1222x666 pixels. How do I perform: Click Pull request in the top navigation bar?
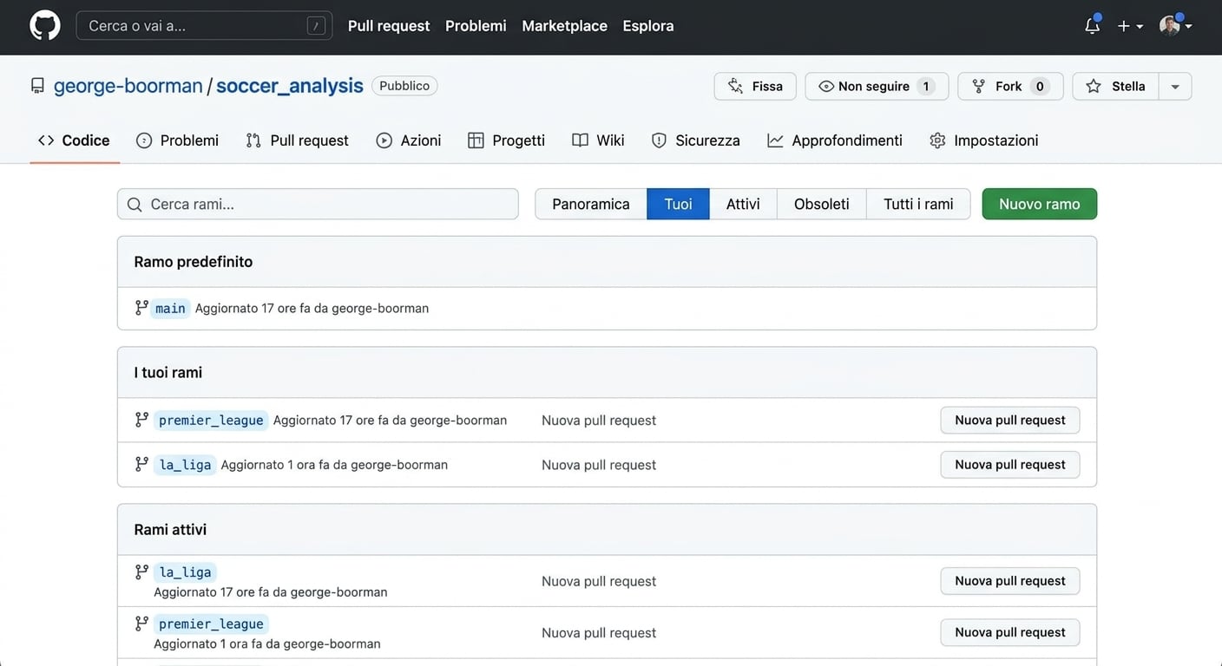click(x=389, y=26)
